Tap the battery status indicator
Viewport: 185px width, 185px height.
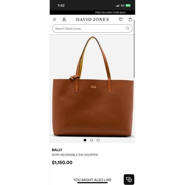pos(128,5)
